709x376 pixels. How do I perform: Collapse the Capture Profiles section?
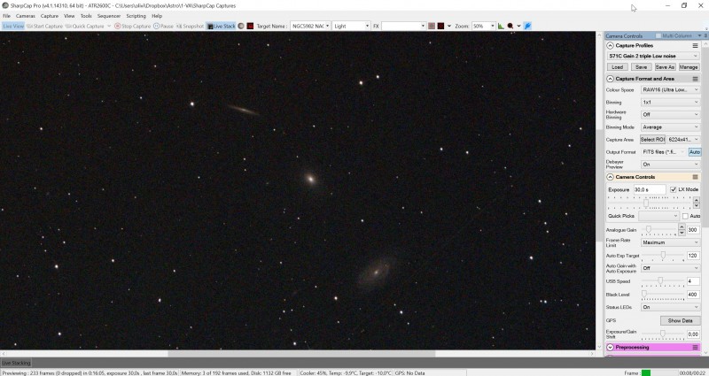coord(610,46)
